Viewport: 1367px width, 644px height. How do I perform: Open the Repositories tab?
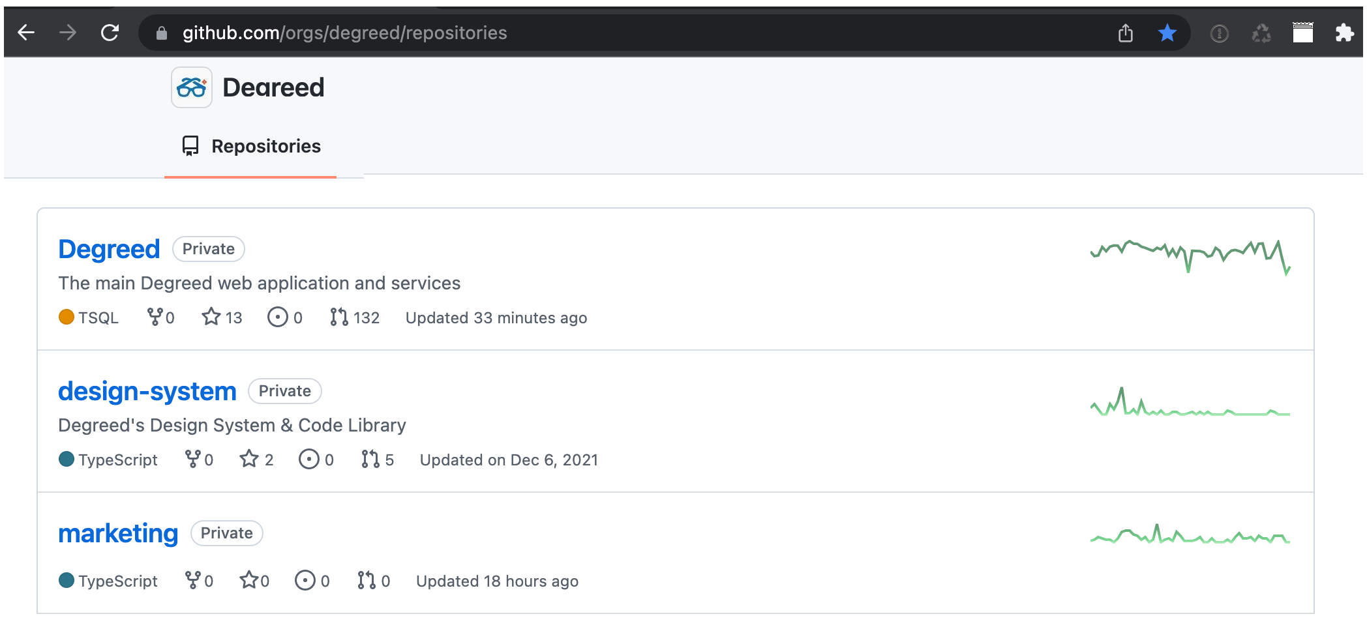[251, 146]
